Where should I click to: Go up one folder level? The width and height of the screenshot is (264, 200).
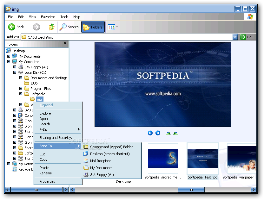51,27
